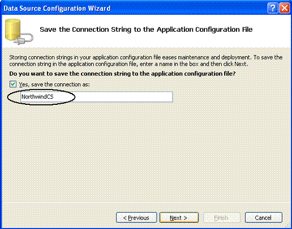Click the NorthwindCS text in the box
The image size is (292, 229).
(37, 96)
